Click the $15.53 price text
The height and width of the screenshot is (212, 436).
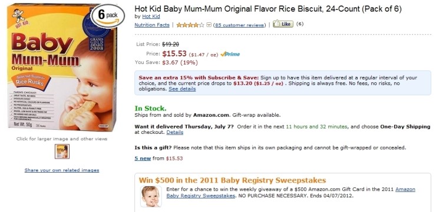point(174,53)
